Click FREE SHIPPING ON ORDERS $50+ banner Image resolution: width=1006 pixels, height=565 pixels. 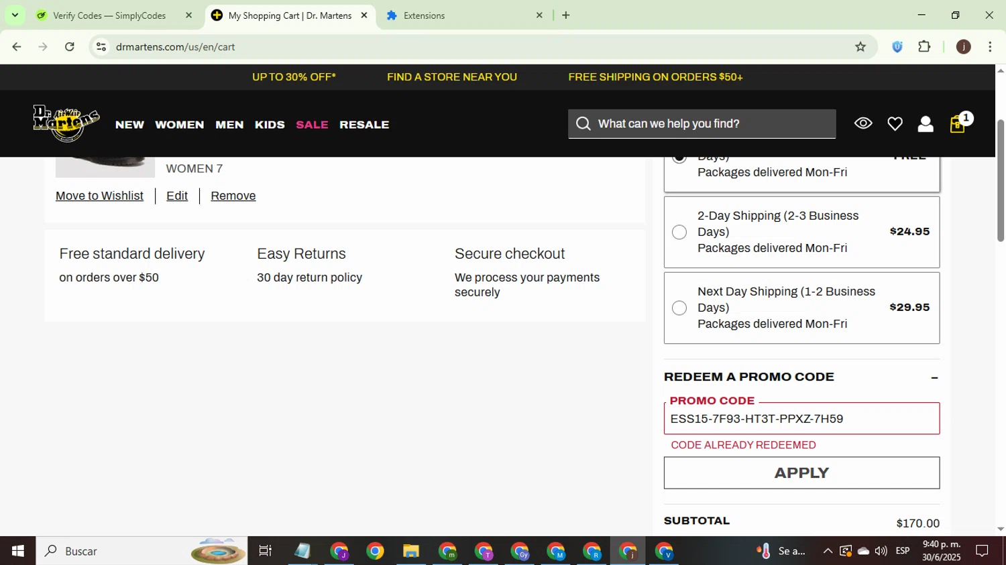pos(655,77)
